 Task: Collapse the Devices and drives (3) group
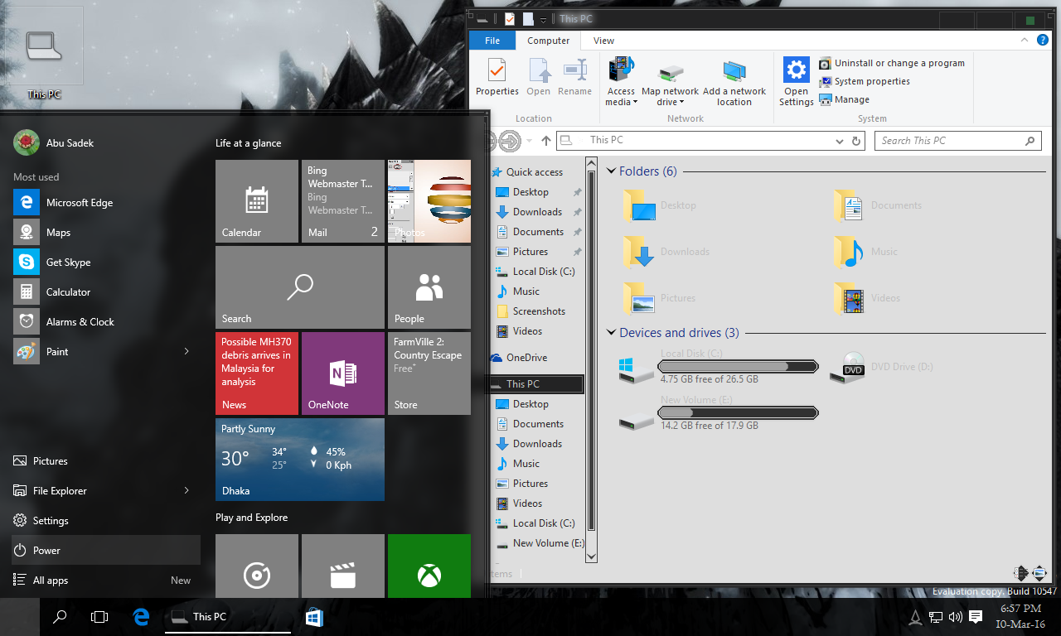612,333
